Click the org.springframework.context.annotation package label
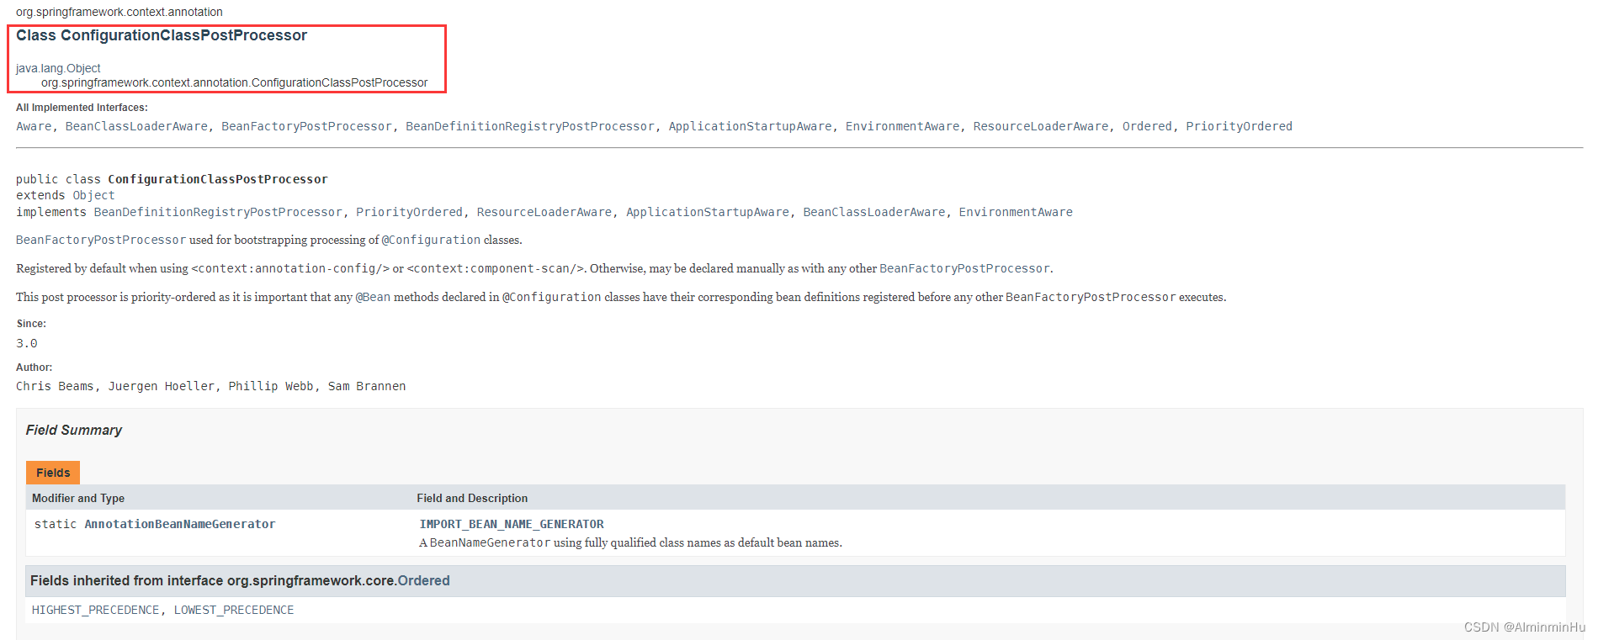The height and width of the screenshot is (640, 1598). [x=119, y=12]
